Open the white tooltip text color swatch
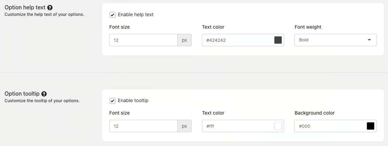Viewport: 388px width, 146px height. (x=278, y=126)
